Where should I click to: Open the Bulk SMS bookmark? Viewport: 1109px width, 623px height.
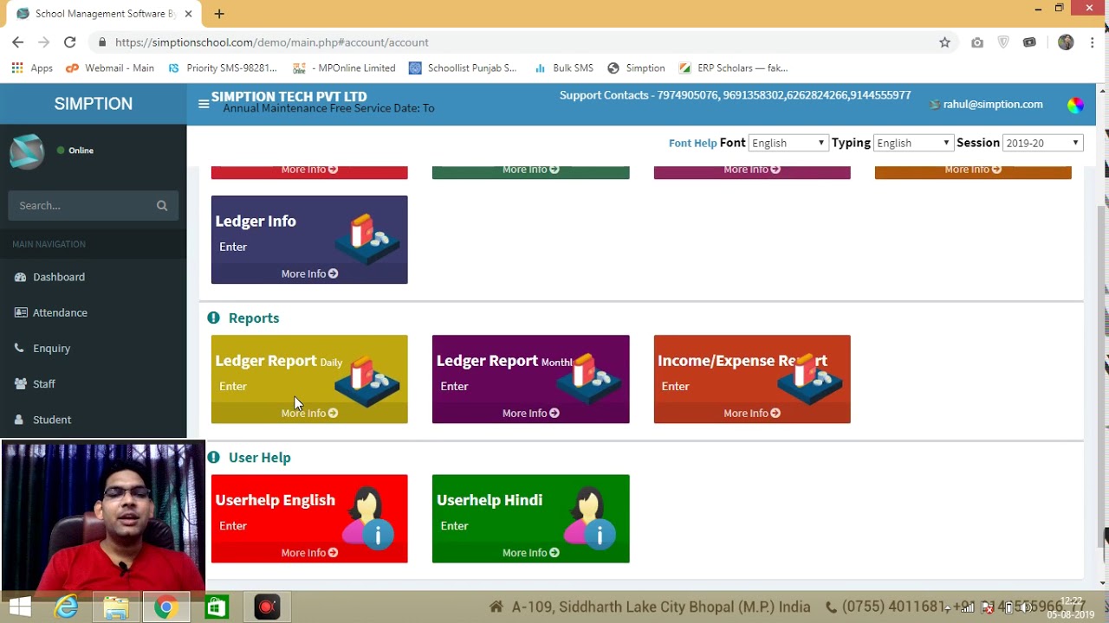(x=563, y=68)
